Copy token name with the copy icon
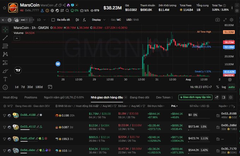 [x=60, y=5]
